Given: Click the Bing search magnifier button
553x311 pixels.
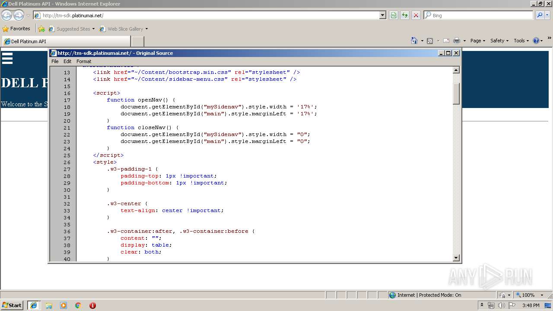Looking at the screenshot, I should click(540, 15).
